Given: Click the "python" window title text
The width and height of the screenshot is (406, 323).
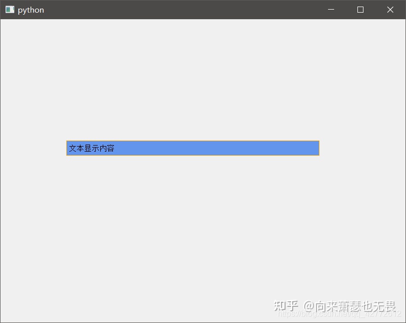Looking at the screenshot, I should pyautogui.click(x=31, y=10).
